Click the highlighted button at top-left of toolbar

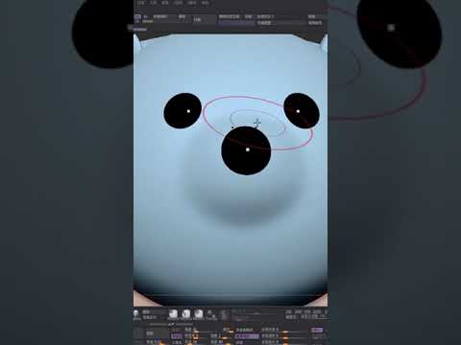[x=137, y=16]
